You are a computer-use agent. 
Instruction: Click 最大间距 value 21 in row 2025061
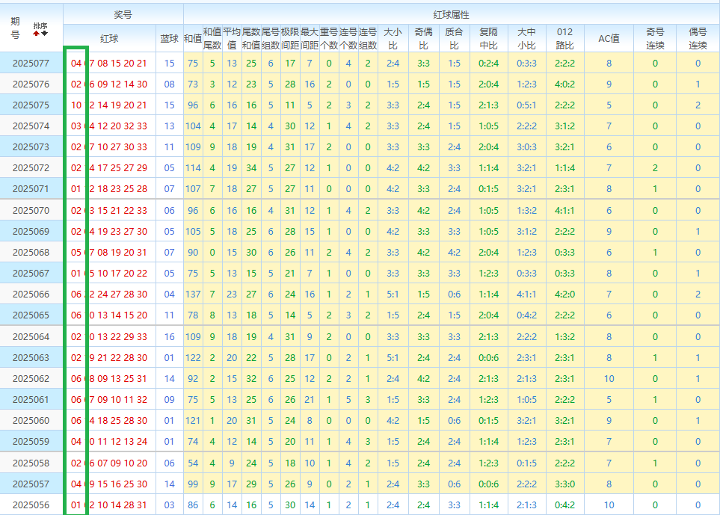(310, 399)
